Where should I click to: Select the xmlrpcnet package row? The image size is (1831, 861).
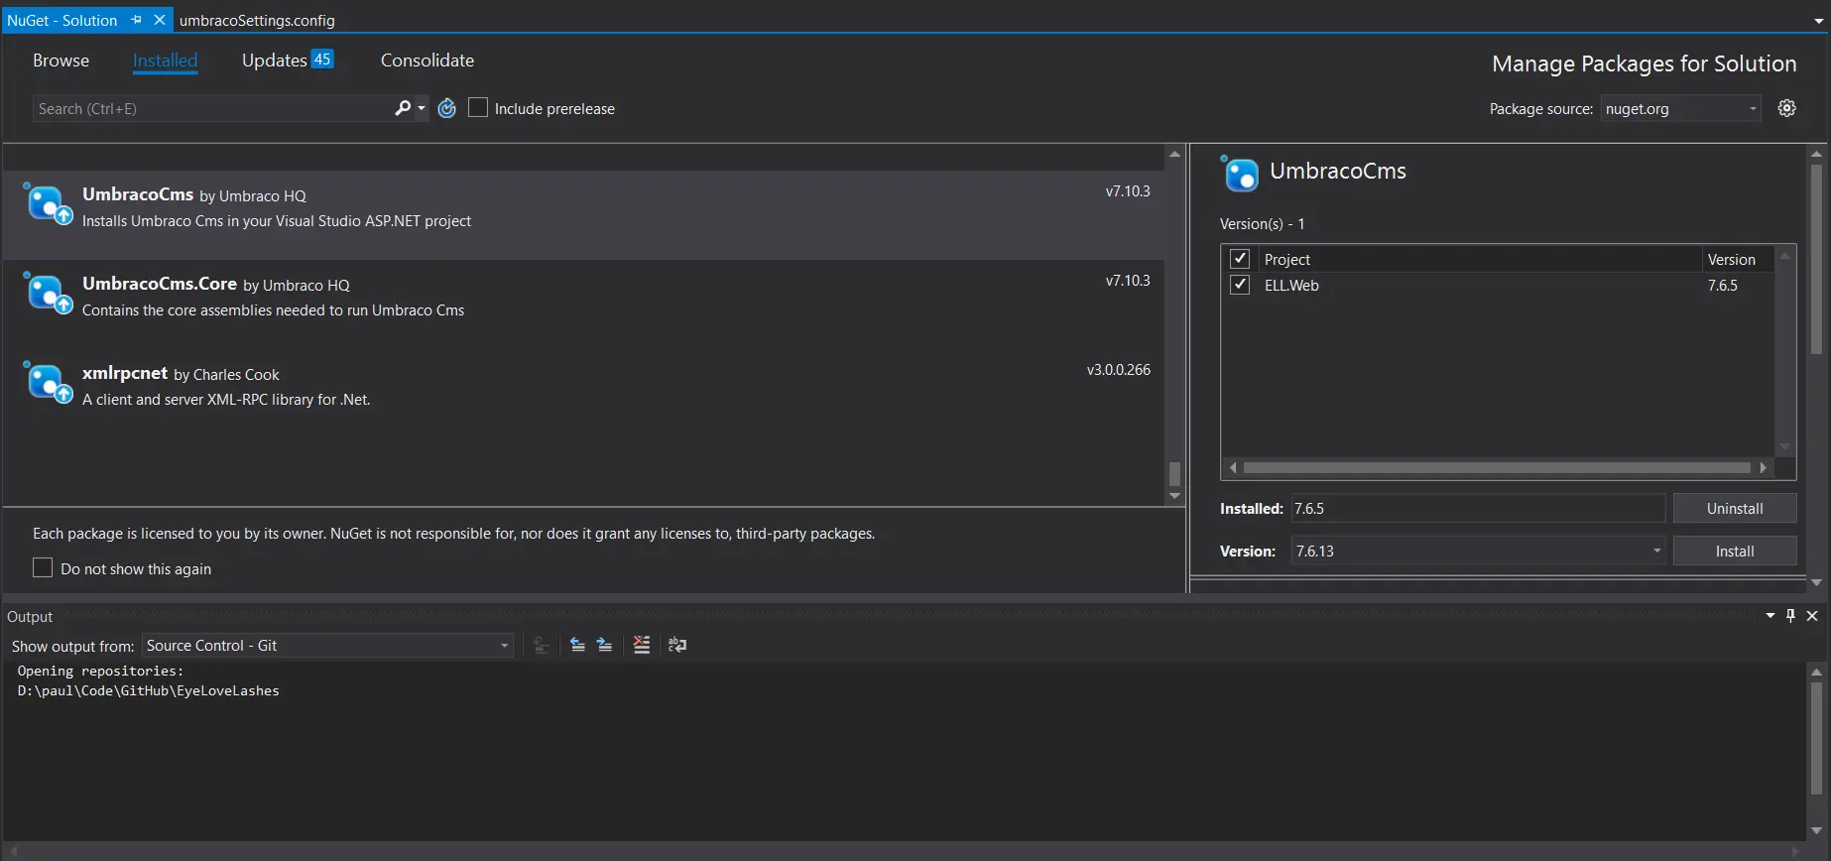[x=585, y=385]
